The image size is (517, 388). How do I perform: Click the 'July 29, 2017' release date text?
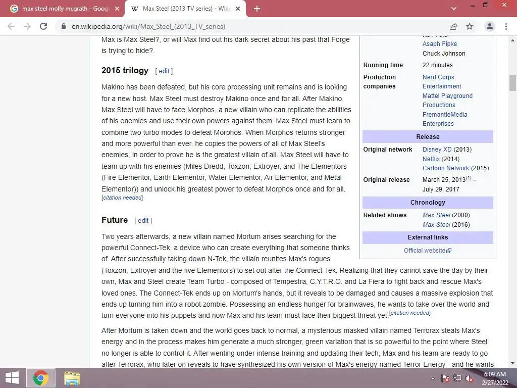coord(441,189)
